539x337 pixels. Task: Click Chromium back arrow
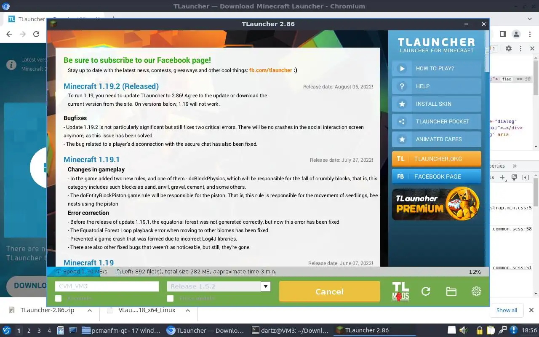pos(9,34)
